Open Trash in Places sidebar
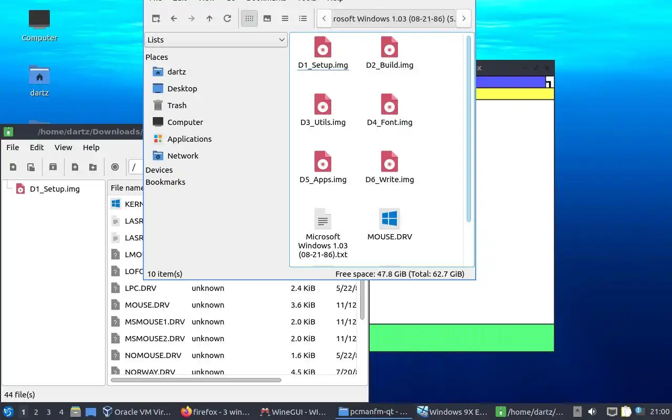Screen dimensions: 672x420 coord(177,105)
